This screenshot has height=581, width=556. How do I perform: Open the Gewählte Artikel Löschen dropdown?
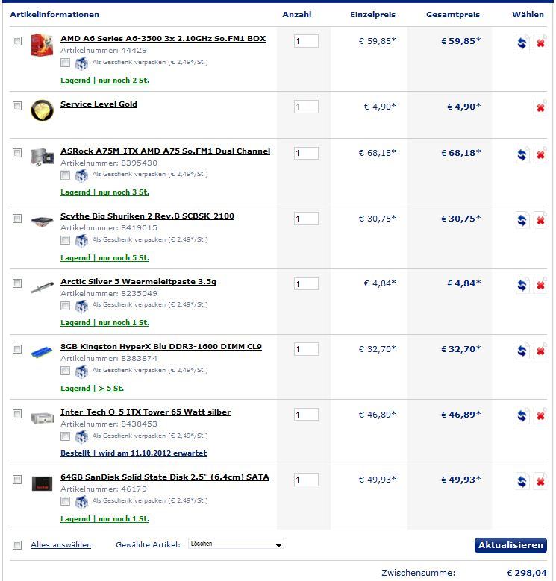click(x=236, y=544)
